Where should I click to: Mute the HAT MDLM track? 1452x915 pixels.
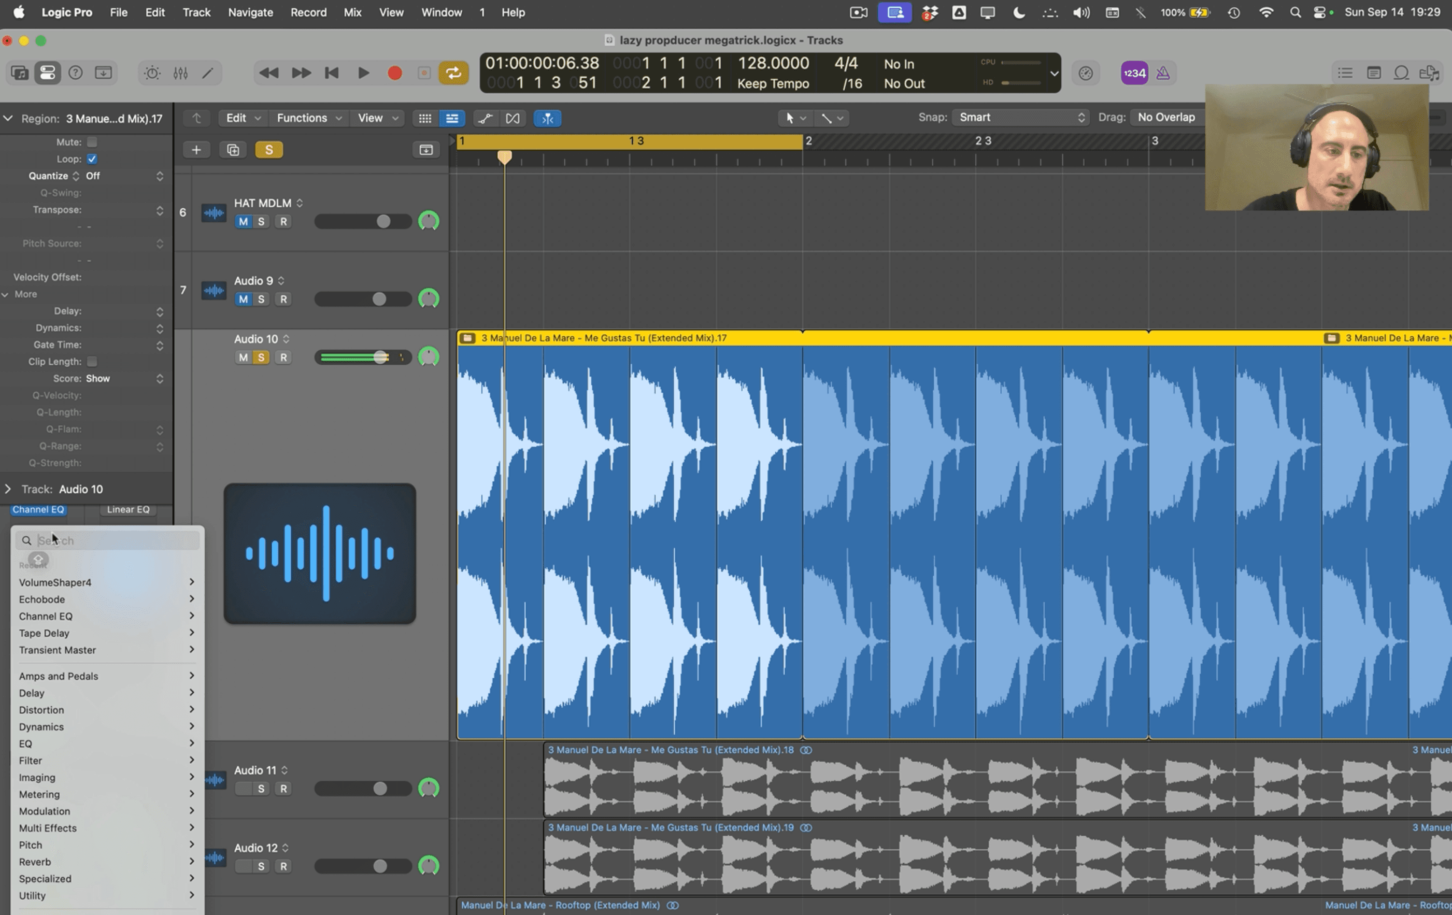click(243, 221)
